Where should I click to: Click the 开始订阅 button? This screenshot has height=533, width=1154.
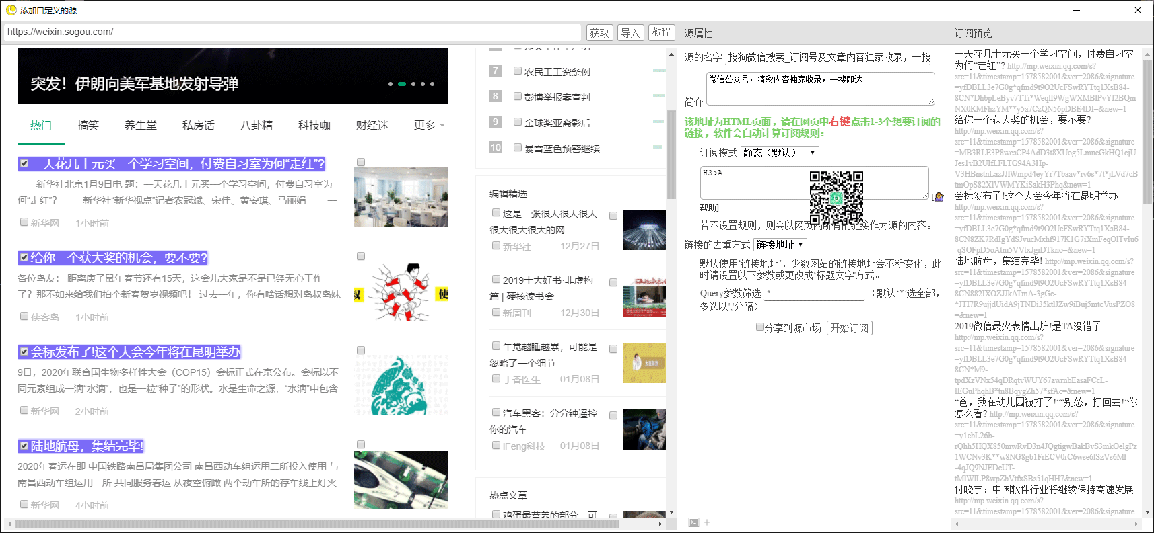[x=850, y=328]
